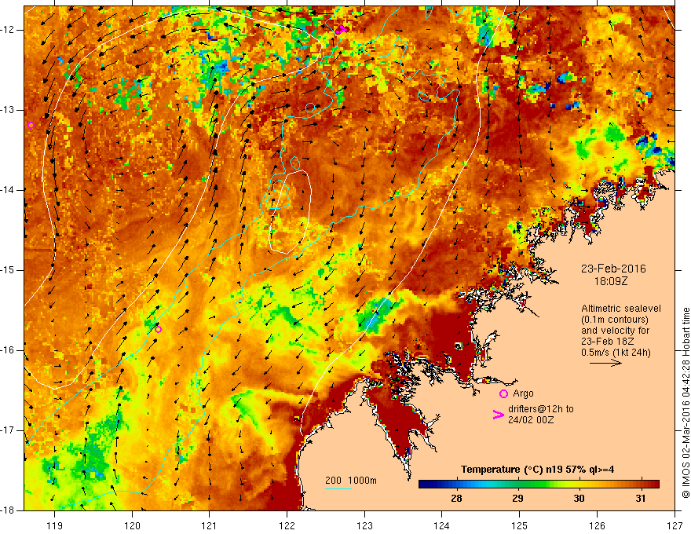The image size is (691, 534).
Task: Click the cyan bathymetry legend line
Action: [338, 488]
